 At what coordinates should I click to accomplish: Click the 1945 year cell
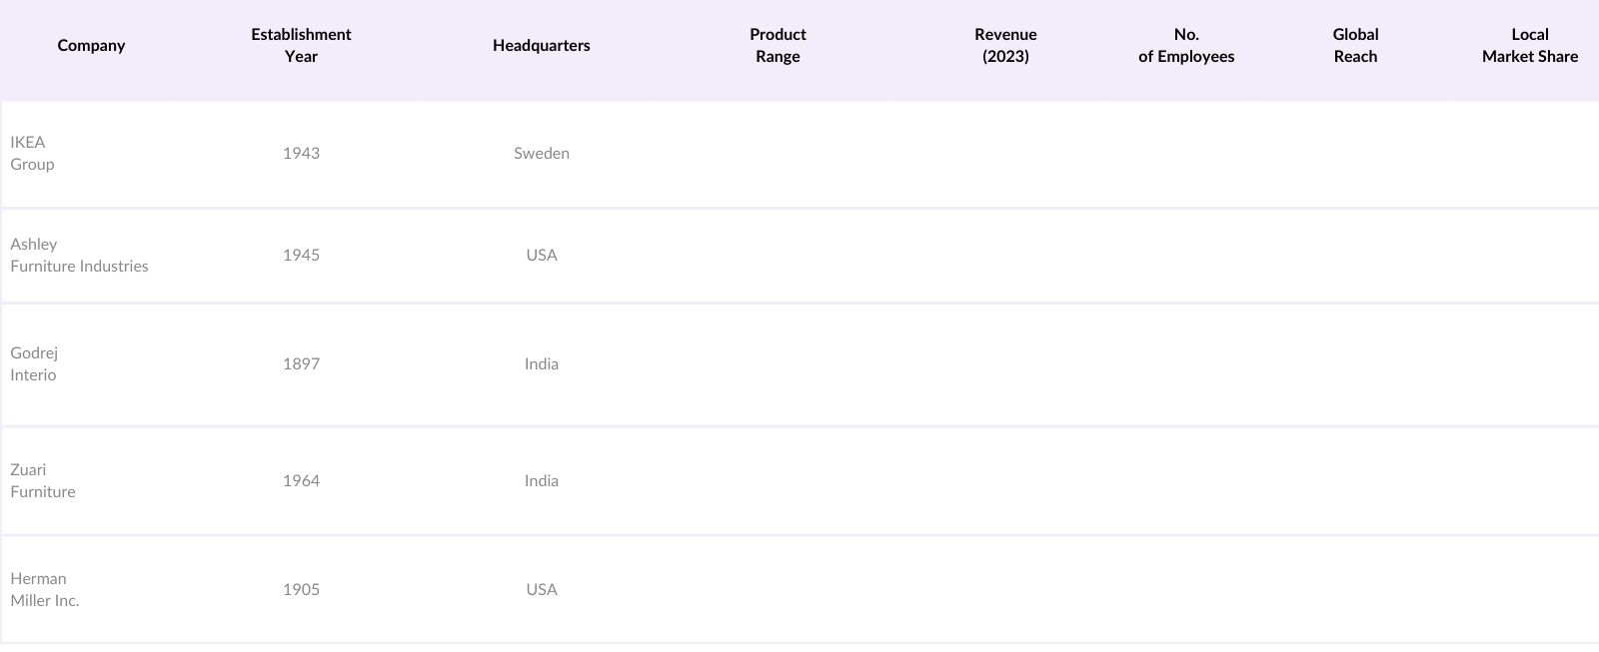(x=301, y=256)
